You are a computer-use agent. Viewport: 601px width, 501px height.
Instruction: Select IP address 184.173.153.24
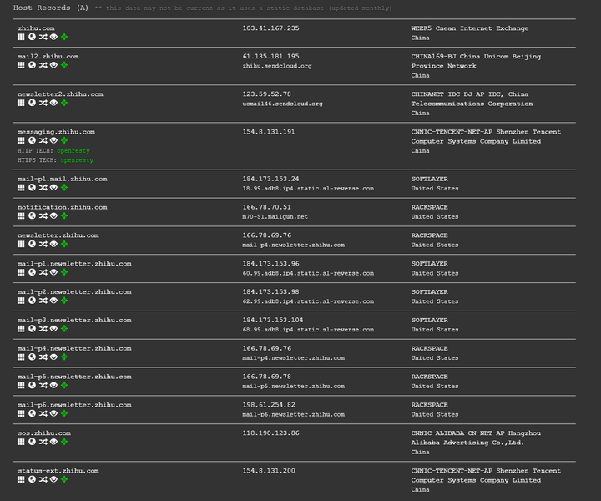[270, 179]
